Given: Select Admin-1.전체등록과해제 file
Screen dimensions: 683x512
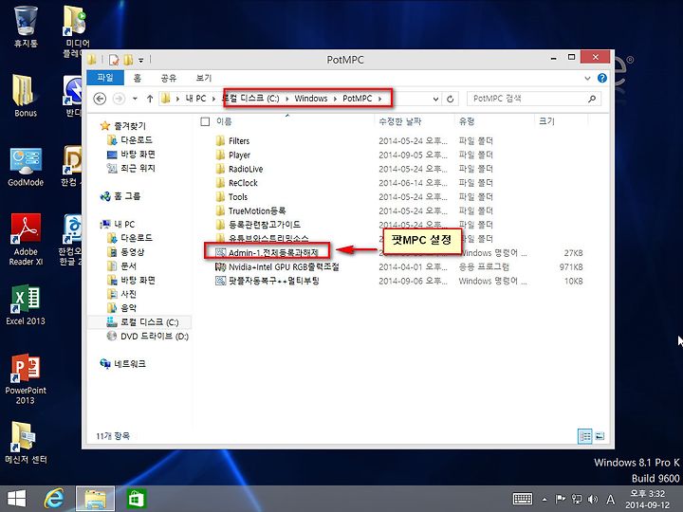Looking at the screenshot, I should (x=268, y=252).
